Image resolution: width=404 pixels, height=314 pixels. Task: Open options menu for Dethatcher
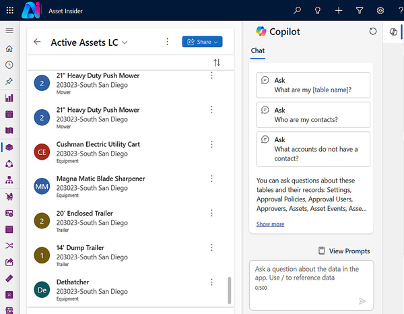click(212, 282)
